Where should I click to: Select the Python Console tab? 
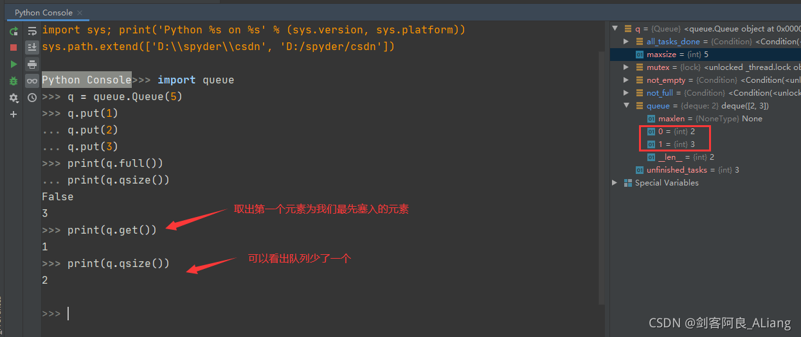[44, 13]
